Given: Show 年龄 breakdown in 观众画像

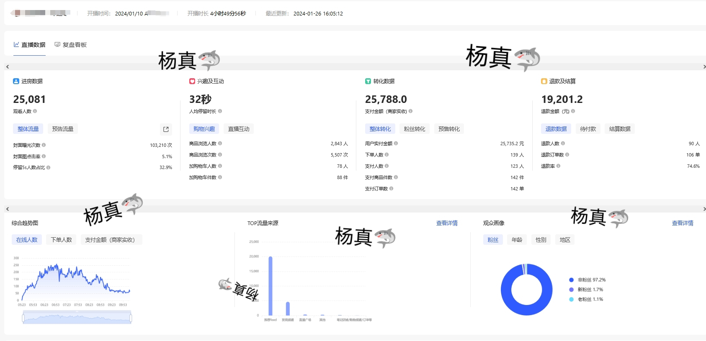Looking at the screenshot, I should (x=517, y=240).
